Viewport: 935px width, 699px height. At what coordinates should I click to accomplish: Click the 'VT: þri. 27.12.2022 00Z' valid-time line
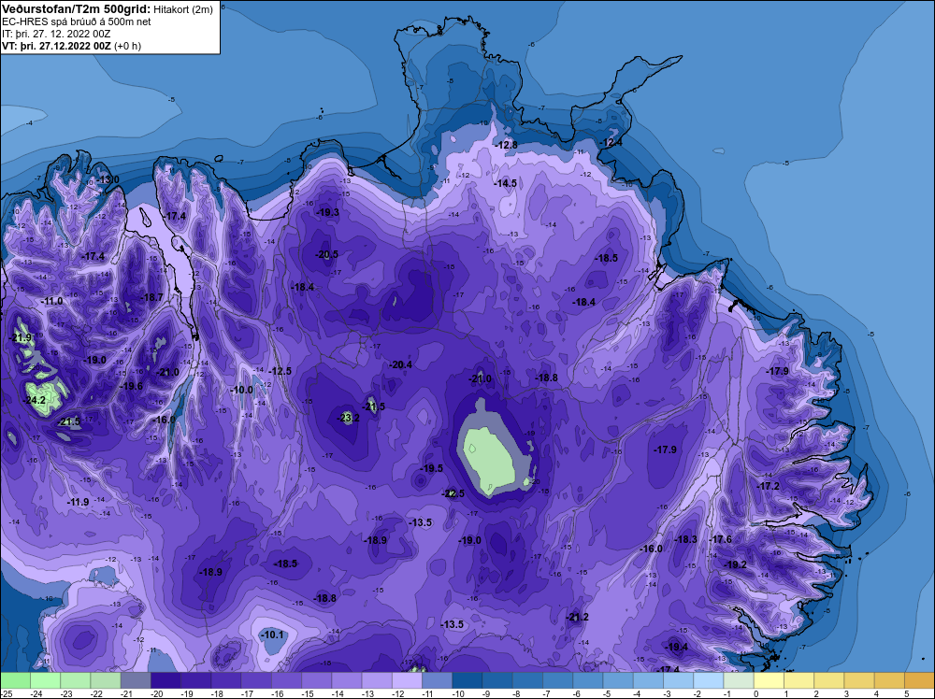point(56,46)
